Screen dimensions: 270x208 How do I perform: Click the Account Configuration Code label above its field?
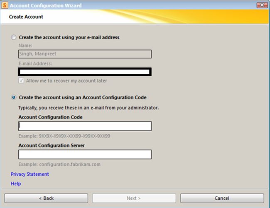pos(50,117)
